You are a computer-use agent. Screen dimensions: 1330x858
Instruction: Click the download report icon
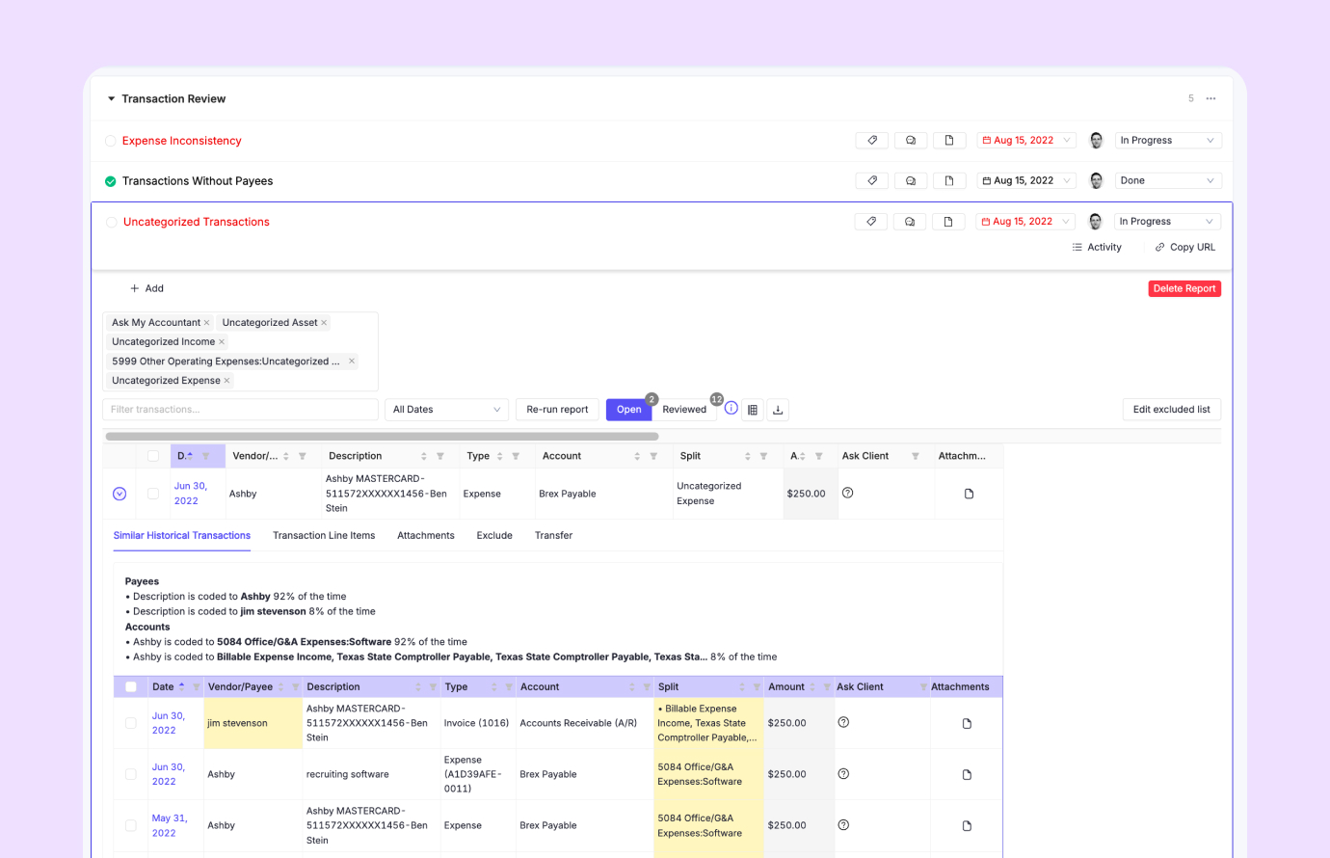pyautogui.click(x=778, y=410)
